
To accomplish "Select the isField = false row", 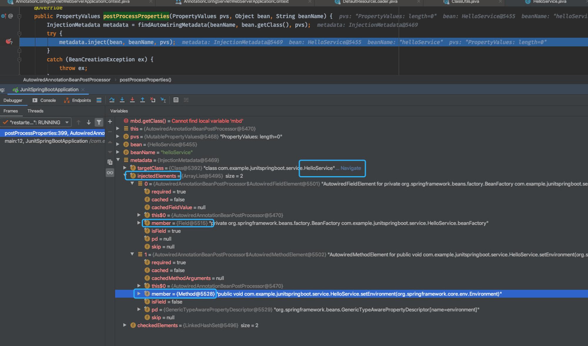I will pos(351,302).
